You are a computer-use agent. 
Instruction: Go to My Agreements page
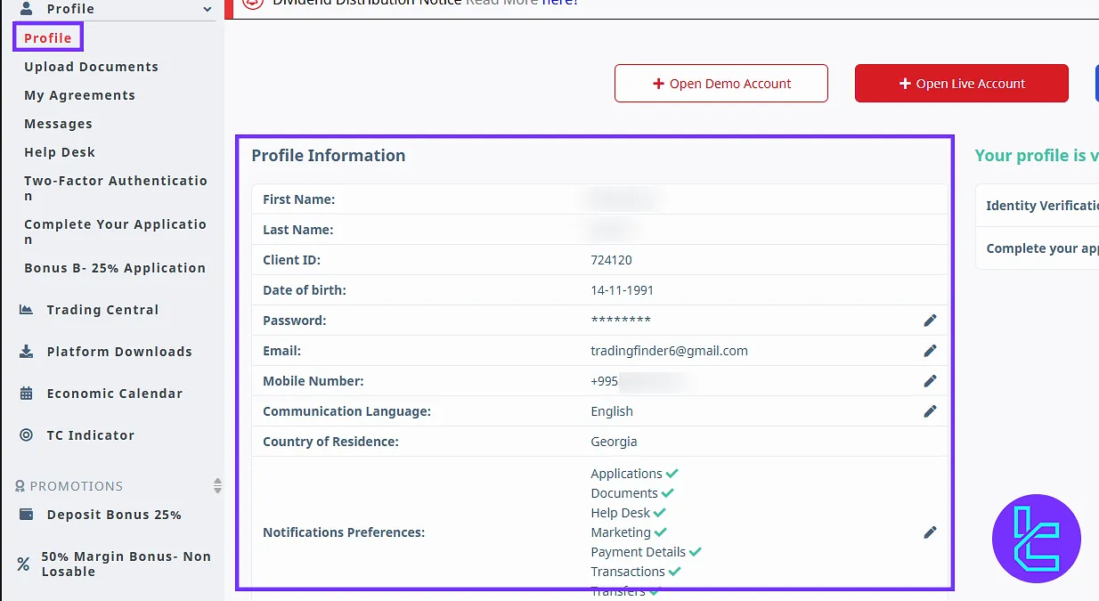pos(79,95)
